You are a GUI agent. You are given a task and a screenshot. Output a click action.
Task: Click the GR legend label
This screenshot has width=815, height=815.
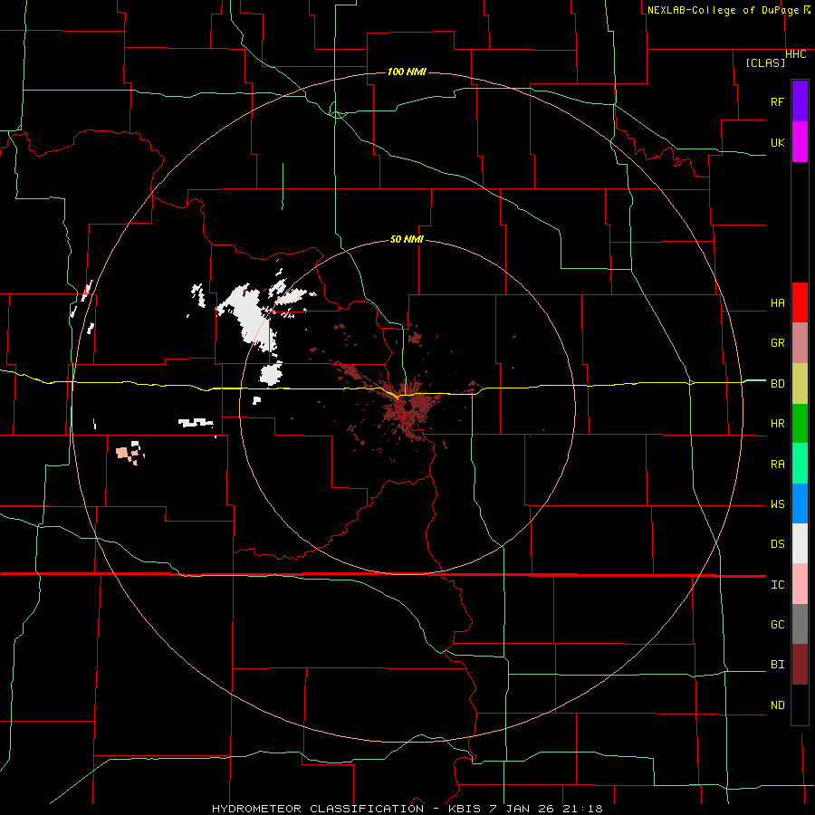pos(778,343)
